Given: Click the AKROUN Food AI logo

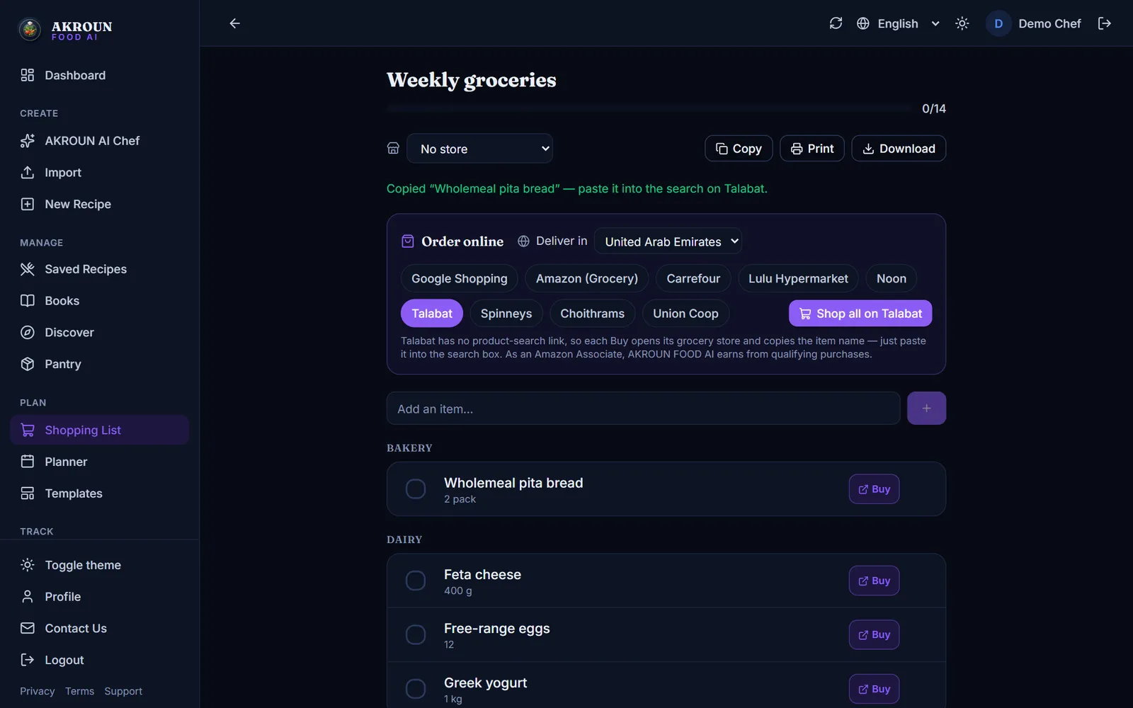Looking at the screenshot, I should [x=65, y=29].
